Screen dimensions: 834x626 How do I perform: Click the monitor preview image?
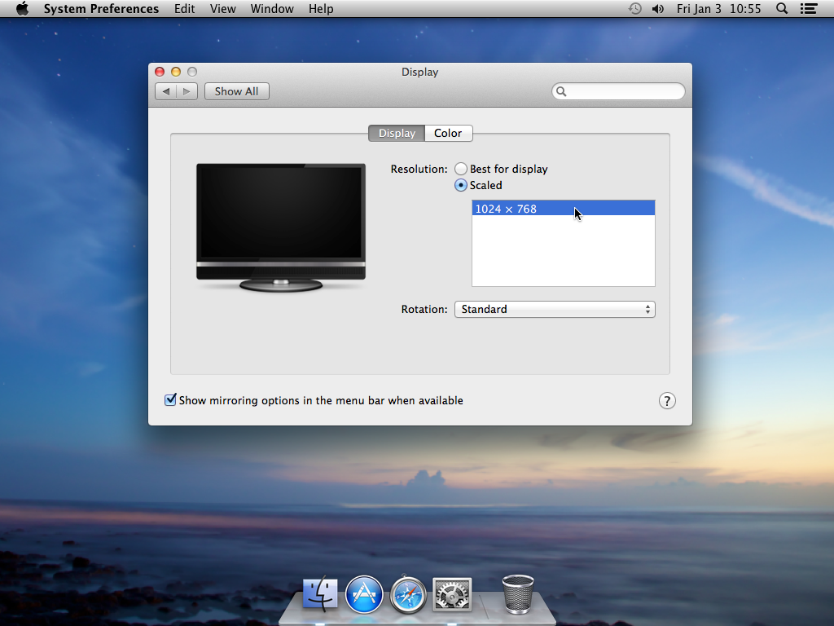pos(281,228)
